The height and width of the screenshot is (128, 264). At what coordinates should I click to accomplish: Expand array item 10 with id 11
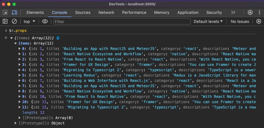(x=20, y=102)
